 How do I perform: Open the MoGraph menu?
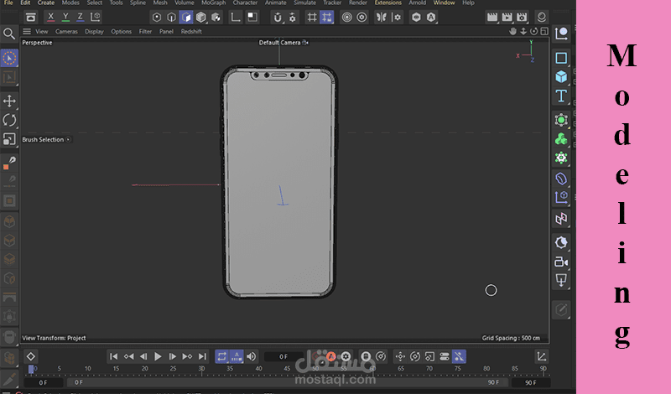point(213,3)
